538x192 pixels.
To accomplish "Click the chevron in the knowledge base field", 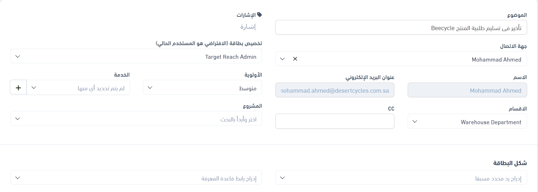I will [18, 178].
